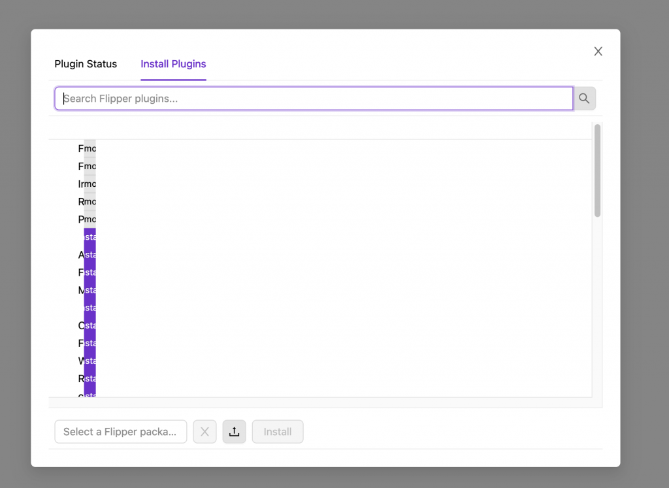Click the magnifier search icon button
This screenshot has height=488, width=669.
(x=584, y=99)
